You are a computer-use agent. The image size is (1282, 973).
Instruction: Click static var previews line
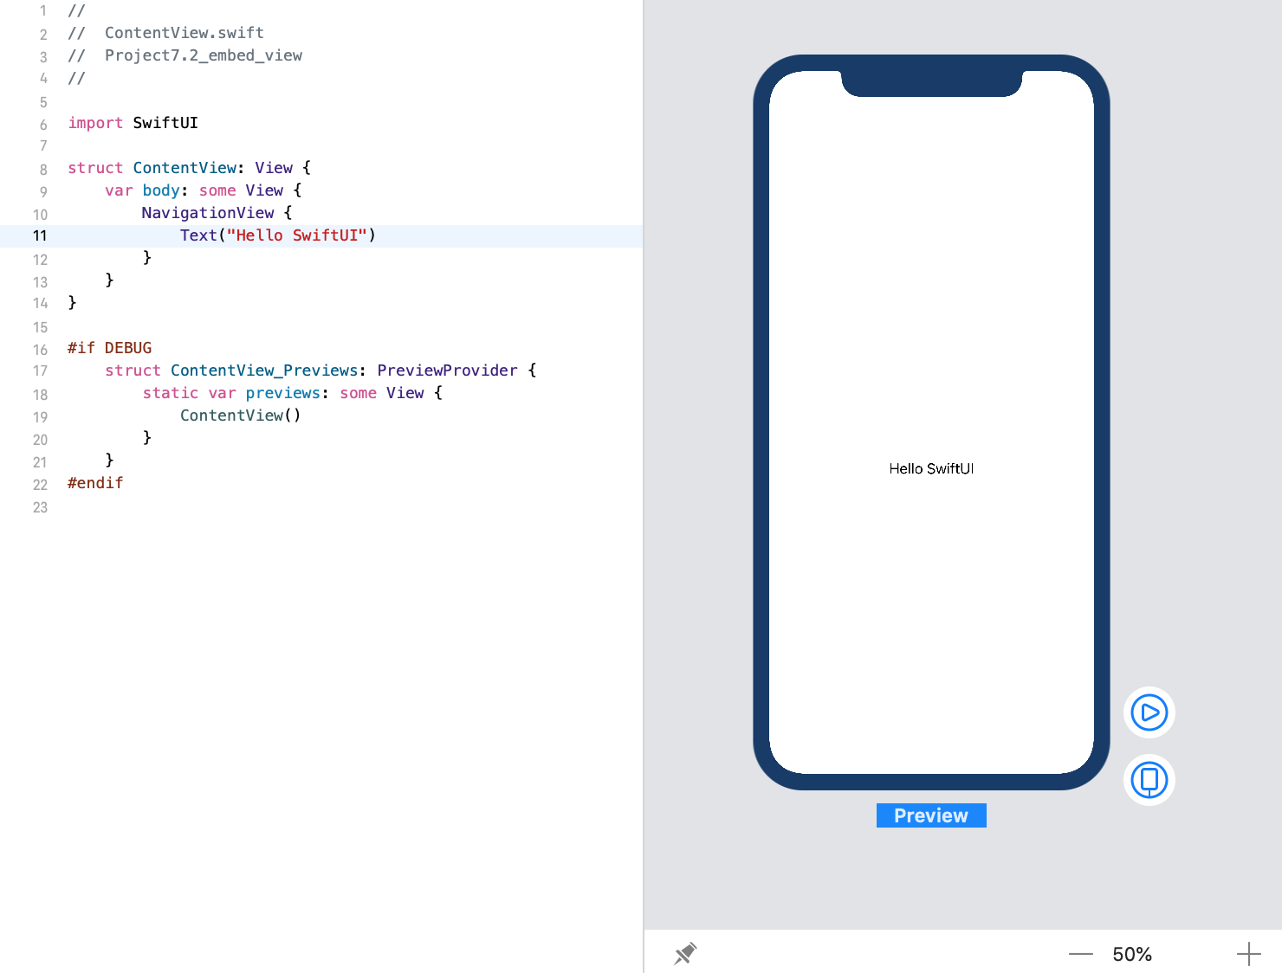[293, 393]
